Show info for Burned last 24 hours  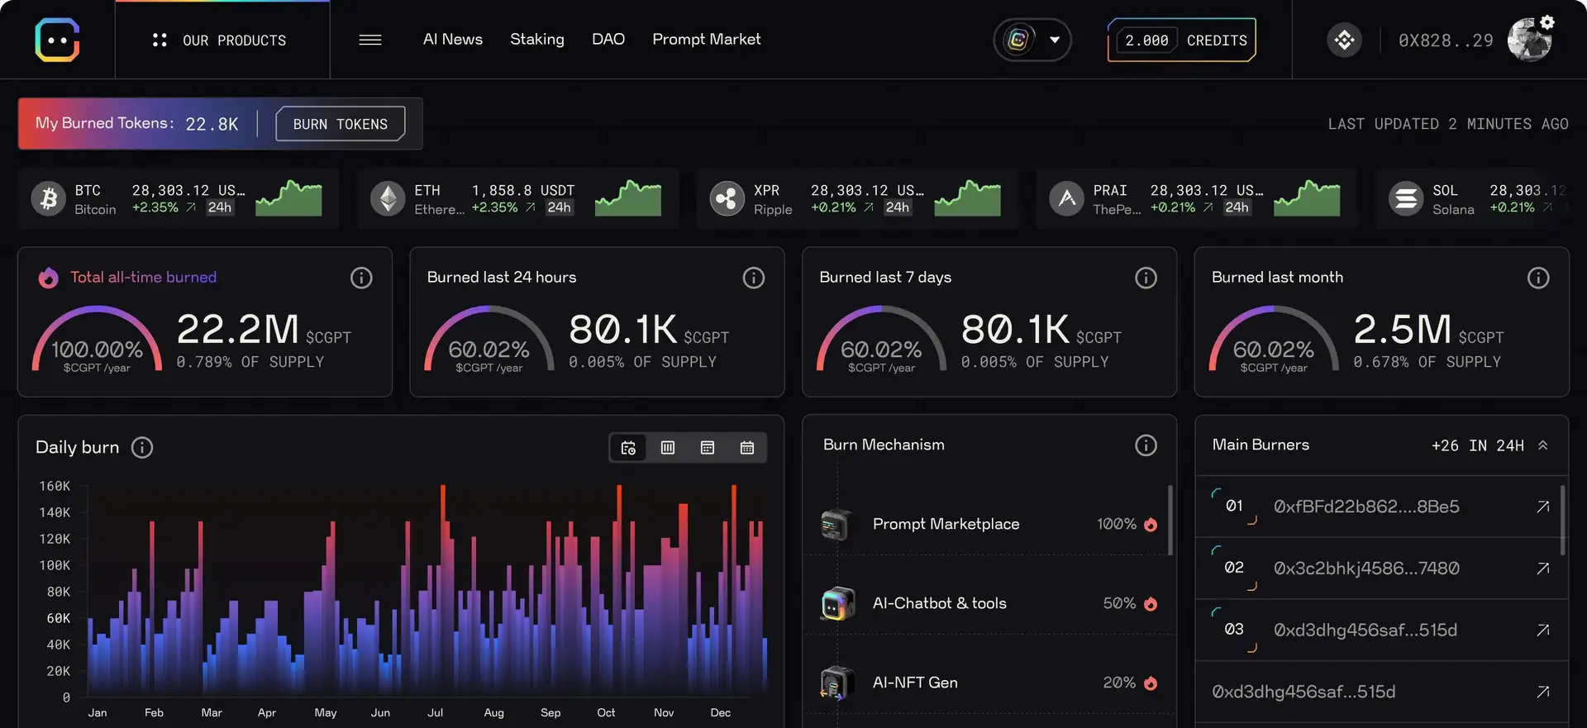(753, 278)
